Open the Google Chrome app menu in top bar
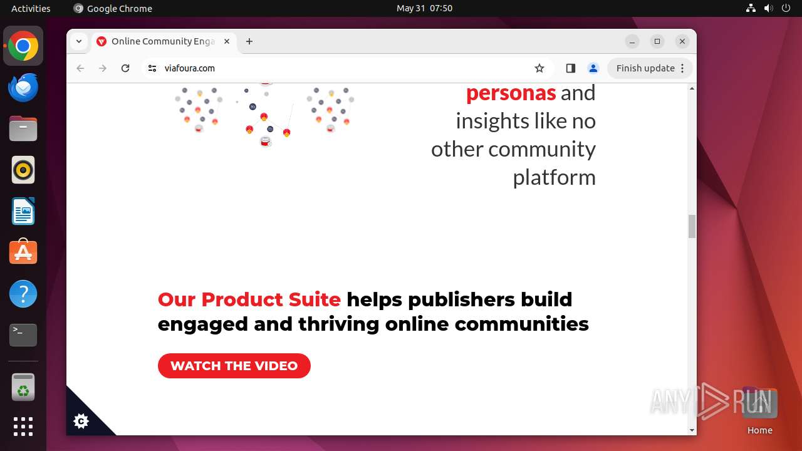This screenshot has width=802, height=451. point(113,8)
